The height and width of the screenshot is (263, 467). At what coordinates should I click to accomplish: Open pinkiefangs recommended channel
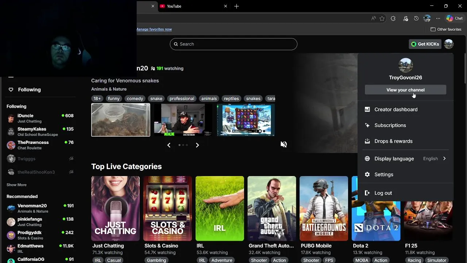(x=40, y=222)
